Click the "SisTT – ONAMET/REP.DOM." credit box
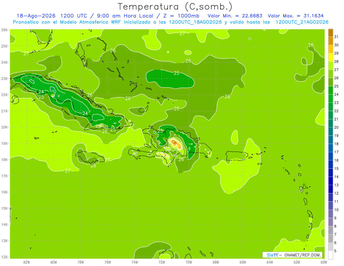Screen dimensions: 344x266 [292, 255]
